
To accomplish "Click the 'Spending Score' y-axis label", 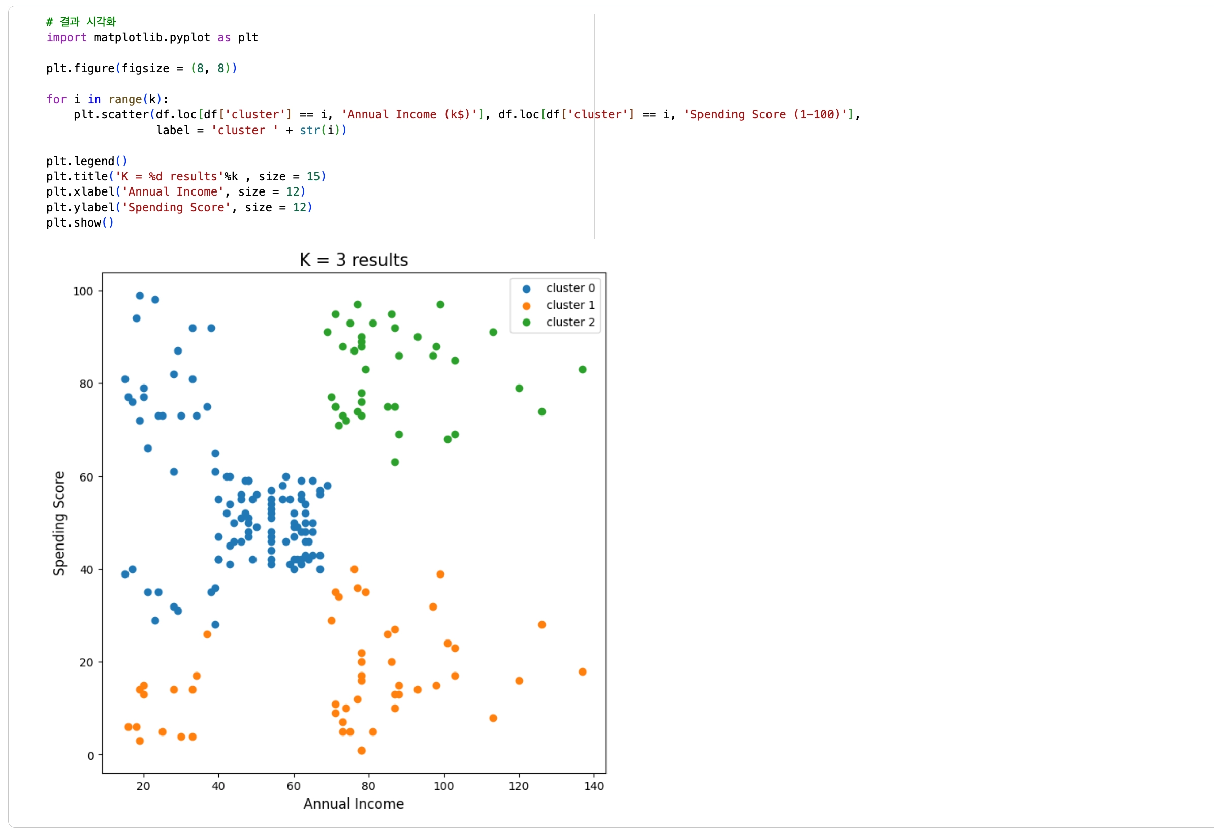I will [x=59, y=523].
